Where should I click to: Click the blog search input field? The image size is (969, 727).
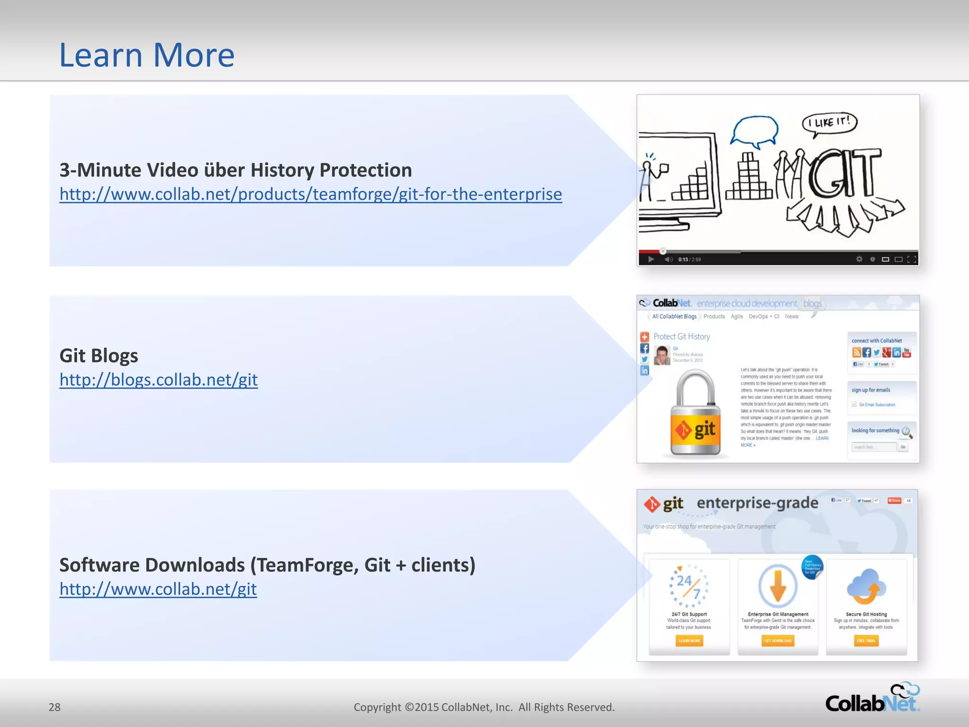[x=874, y=447]
